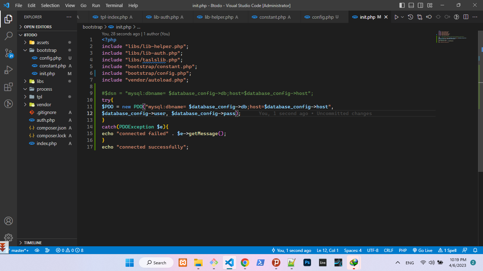Collapse the process folder
Image resolution: width=483 pixels, height=271 pixels.
click(x=47, y=89)
